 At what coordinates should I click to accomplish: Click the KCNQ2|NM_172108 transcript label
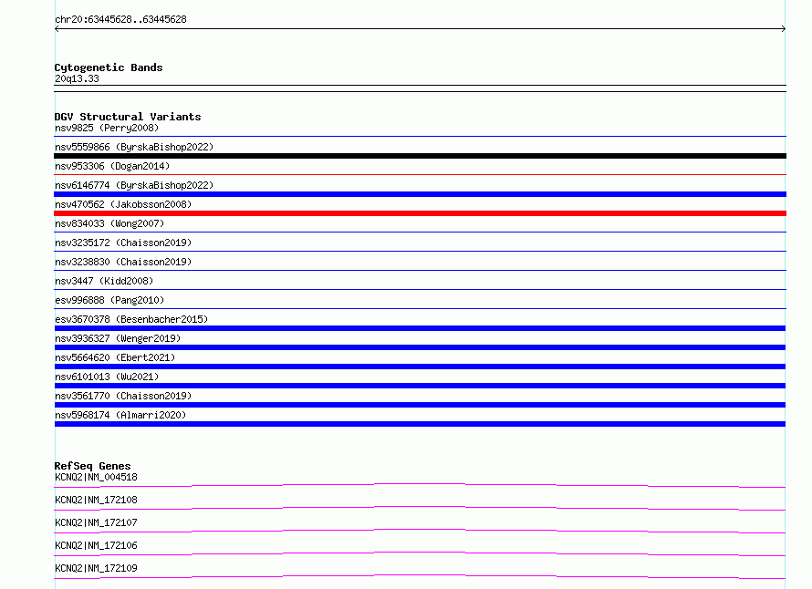pyautogui.click(x=96, y=500)
